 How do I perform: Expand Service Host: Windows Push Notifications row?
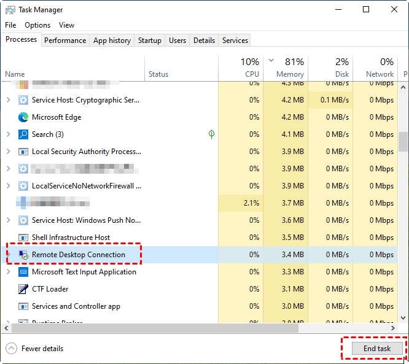pos(9,220)
